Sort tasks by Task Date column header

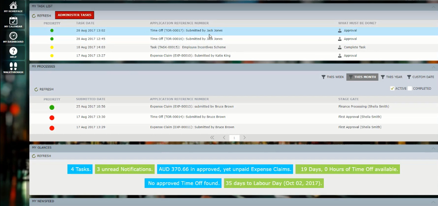tap(85, 23)
